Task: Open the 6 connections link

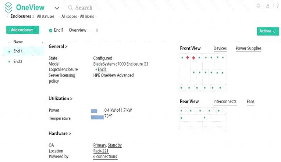Action: (x=105, y=156)
